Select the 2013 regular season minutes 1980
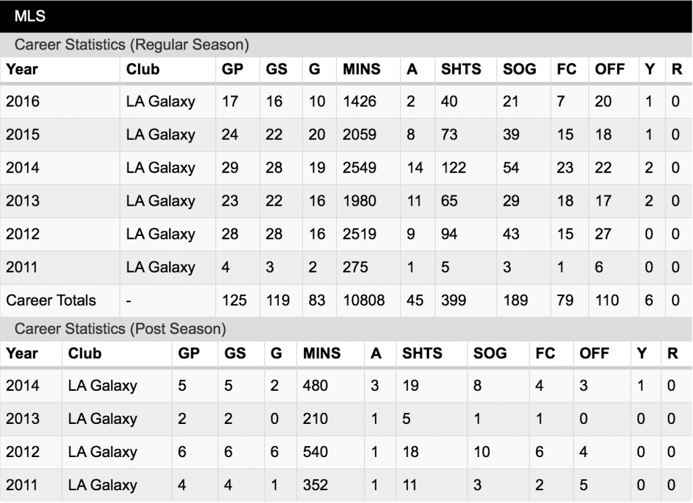Image resolution: width=693 pixels, height=503 pixels. [359, 201]
